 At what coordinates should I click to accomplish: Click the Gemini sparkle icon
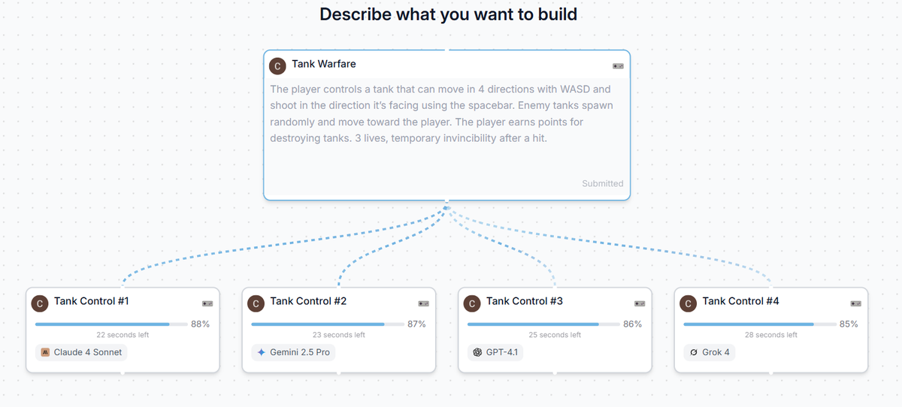coord(262,352)
